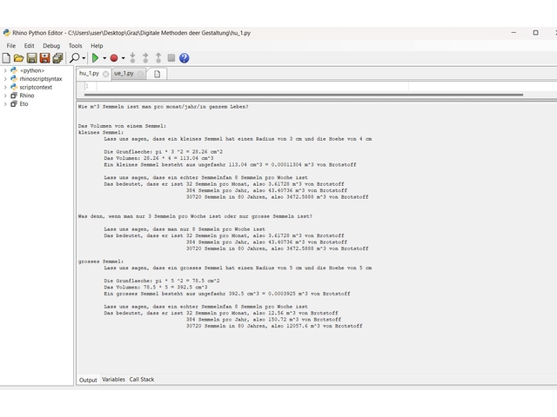557x417 pixels.
Task: Save the current script
Action: tap(32, 58)
